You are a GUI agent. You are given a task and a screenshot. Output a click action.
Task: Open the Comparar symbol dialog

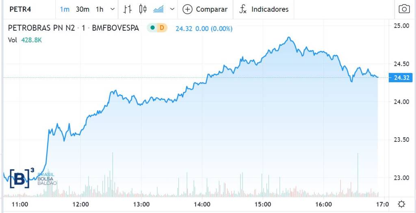pos(212,9)
